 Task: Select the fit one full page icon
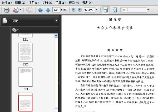tap(115, 10)
